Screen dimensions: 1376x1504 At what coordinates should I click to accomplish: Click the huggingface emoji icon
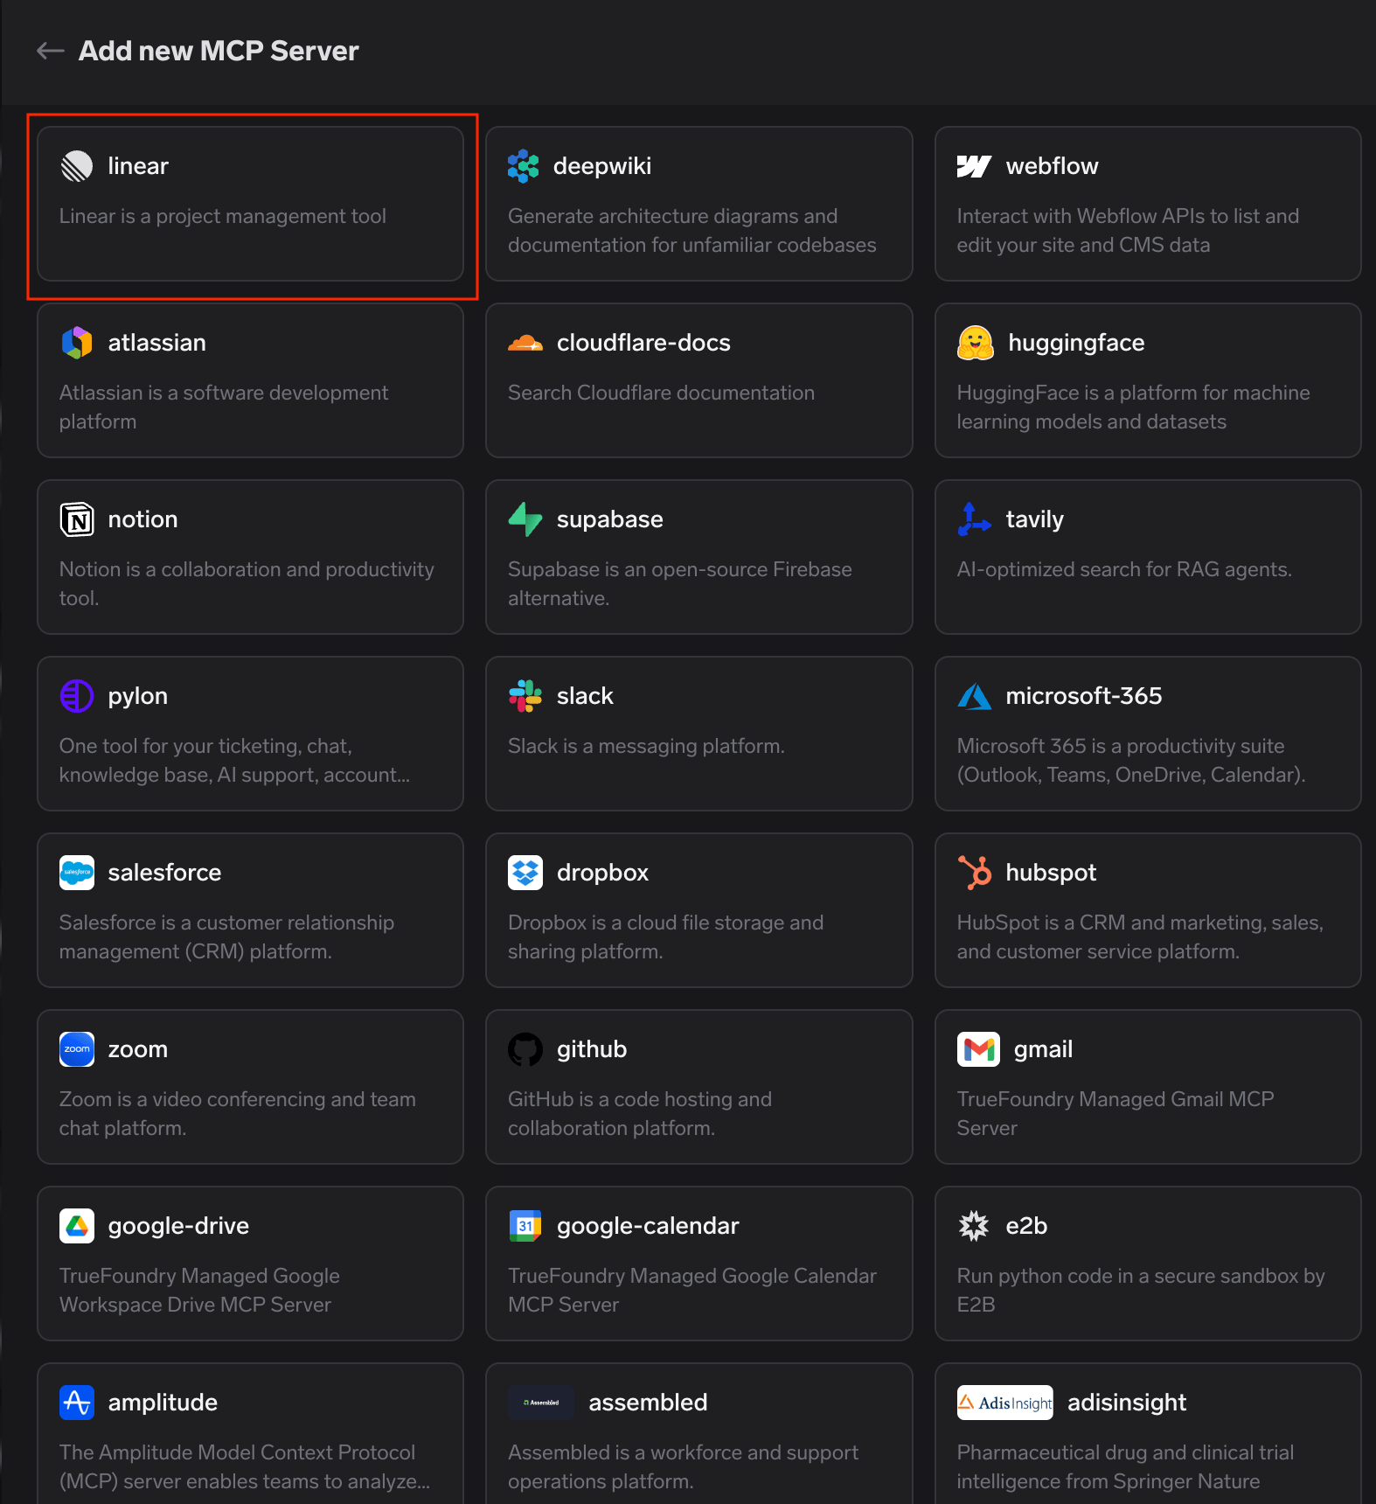tap(976, 343)
